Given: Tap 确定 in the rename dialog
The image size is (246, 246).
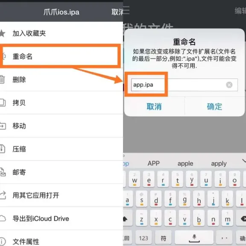Looking at the screenshot, I should pos(214,107).
